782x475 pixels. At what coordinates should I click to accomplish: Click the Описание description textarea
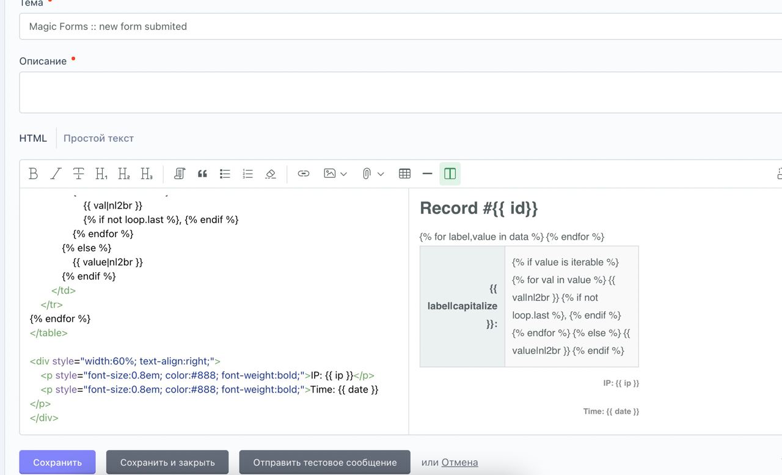pyautogui.click(x=401, y=92)
